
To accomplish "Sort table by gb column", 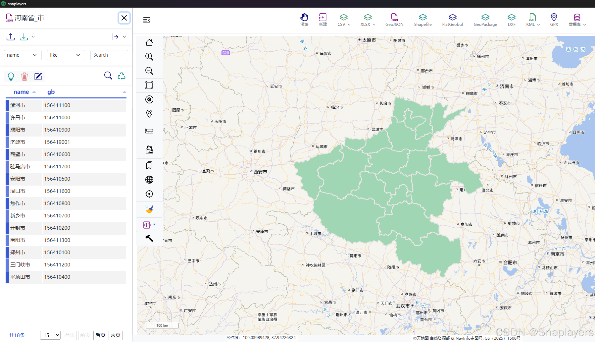I will click(x=51, y=92).
